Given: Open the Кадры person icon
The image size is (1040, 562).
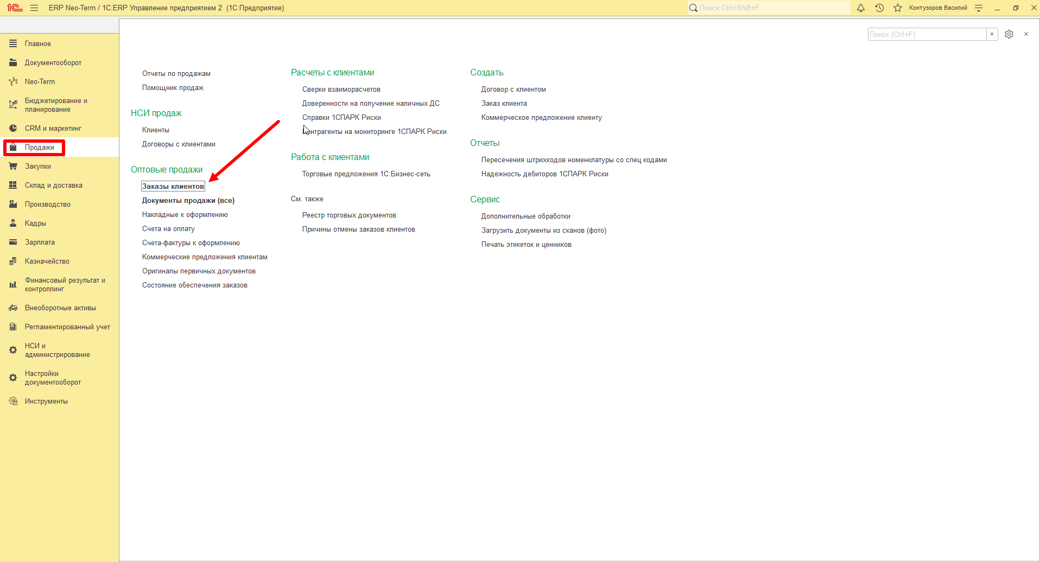Looking at the screenshot, I should 13,223.
